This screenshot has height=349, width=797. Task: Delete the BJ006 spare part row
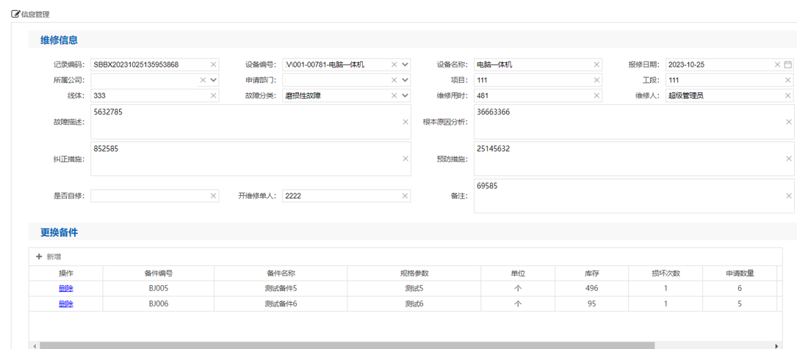[66, 304]
